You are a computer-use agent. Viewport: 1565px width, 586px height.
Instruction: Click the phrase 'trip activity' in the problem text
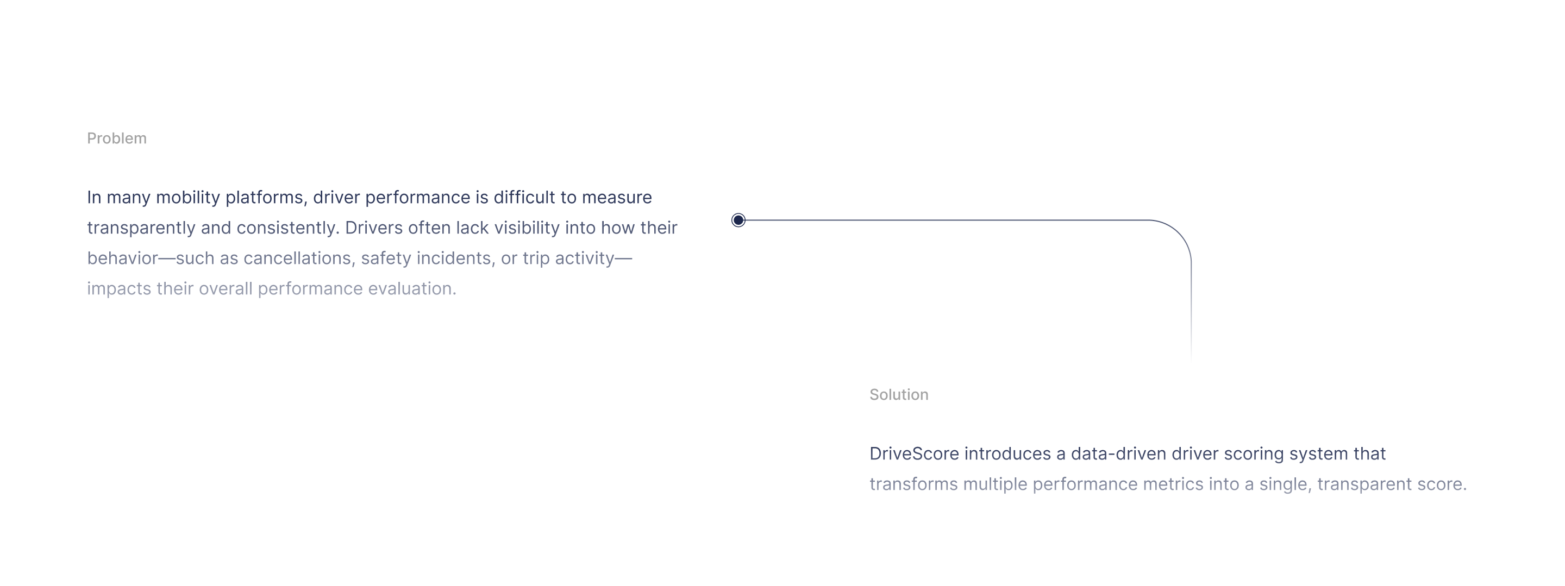tap(568, 259)
